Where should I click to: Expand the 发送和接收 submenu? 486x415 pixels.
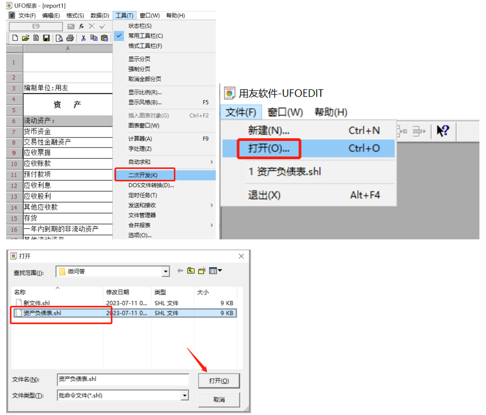[x=165, y=205]
